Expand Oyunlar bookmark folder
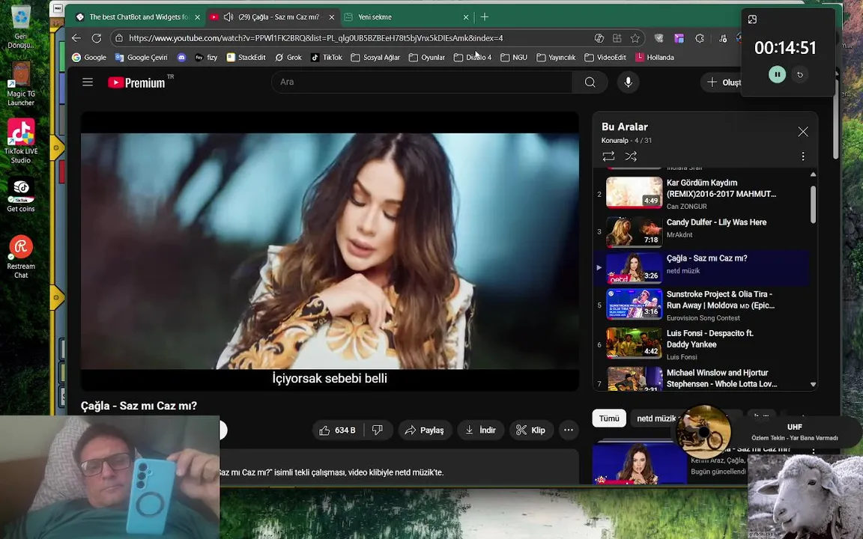The image size is (863, 539). click(427, 57)
